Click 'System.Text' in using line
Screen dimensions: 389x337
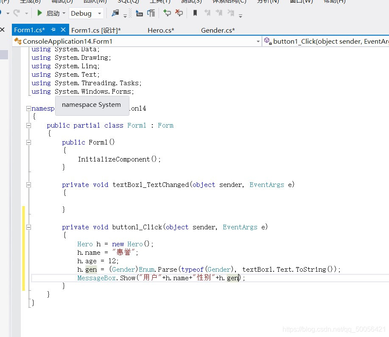pos(76,75)
